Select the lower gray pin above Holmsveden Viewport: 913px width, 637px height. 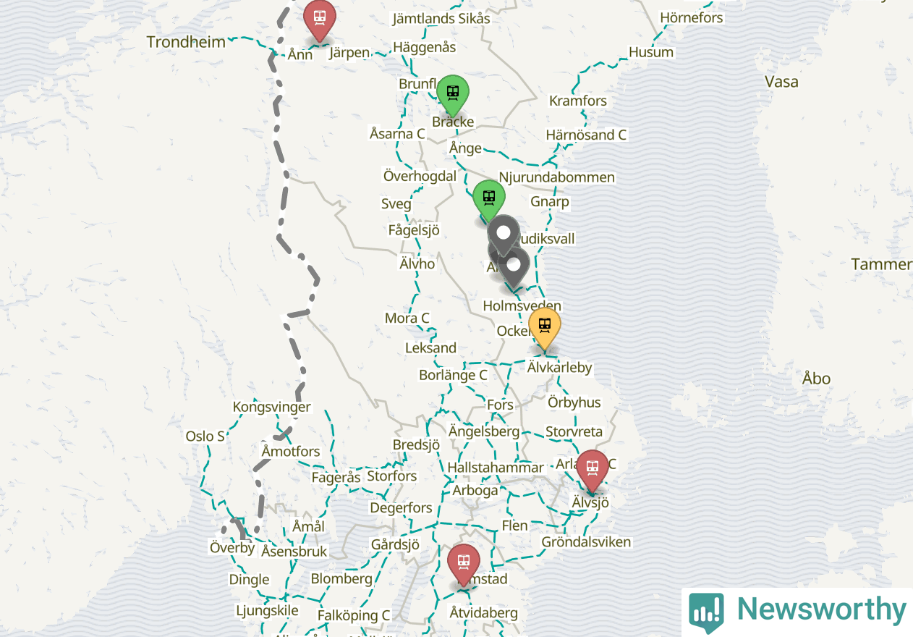(514, 269)
